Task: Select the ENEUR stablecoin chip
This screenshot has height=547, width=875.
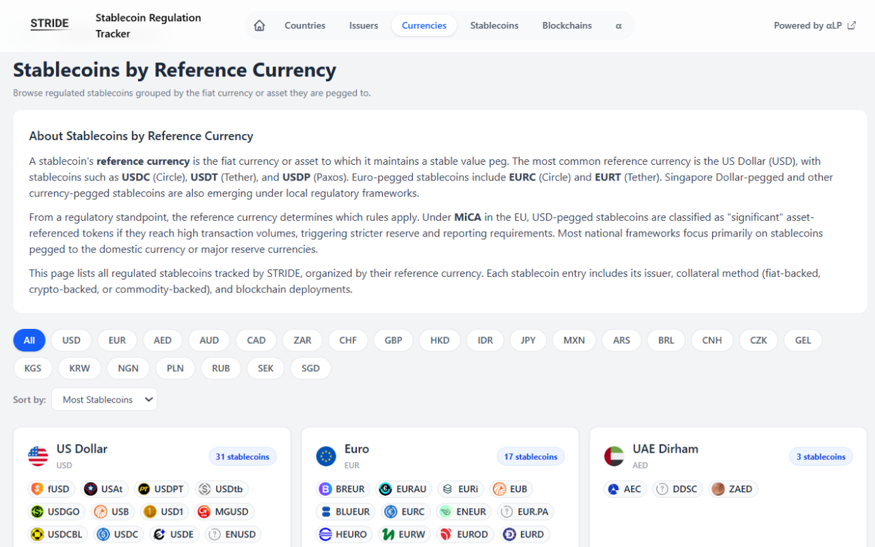Action: point(464,511)
